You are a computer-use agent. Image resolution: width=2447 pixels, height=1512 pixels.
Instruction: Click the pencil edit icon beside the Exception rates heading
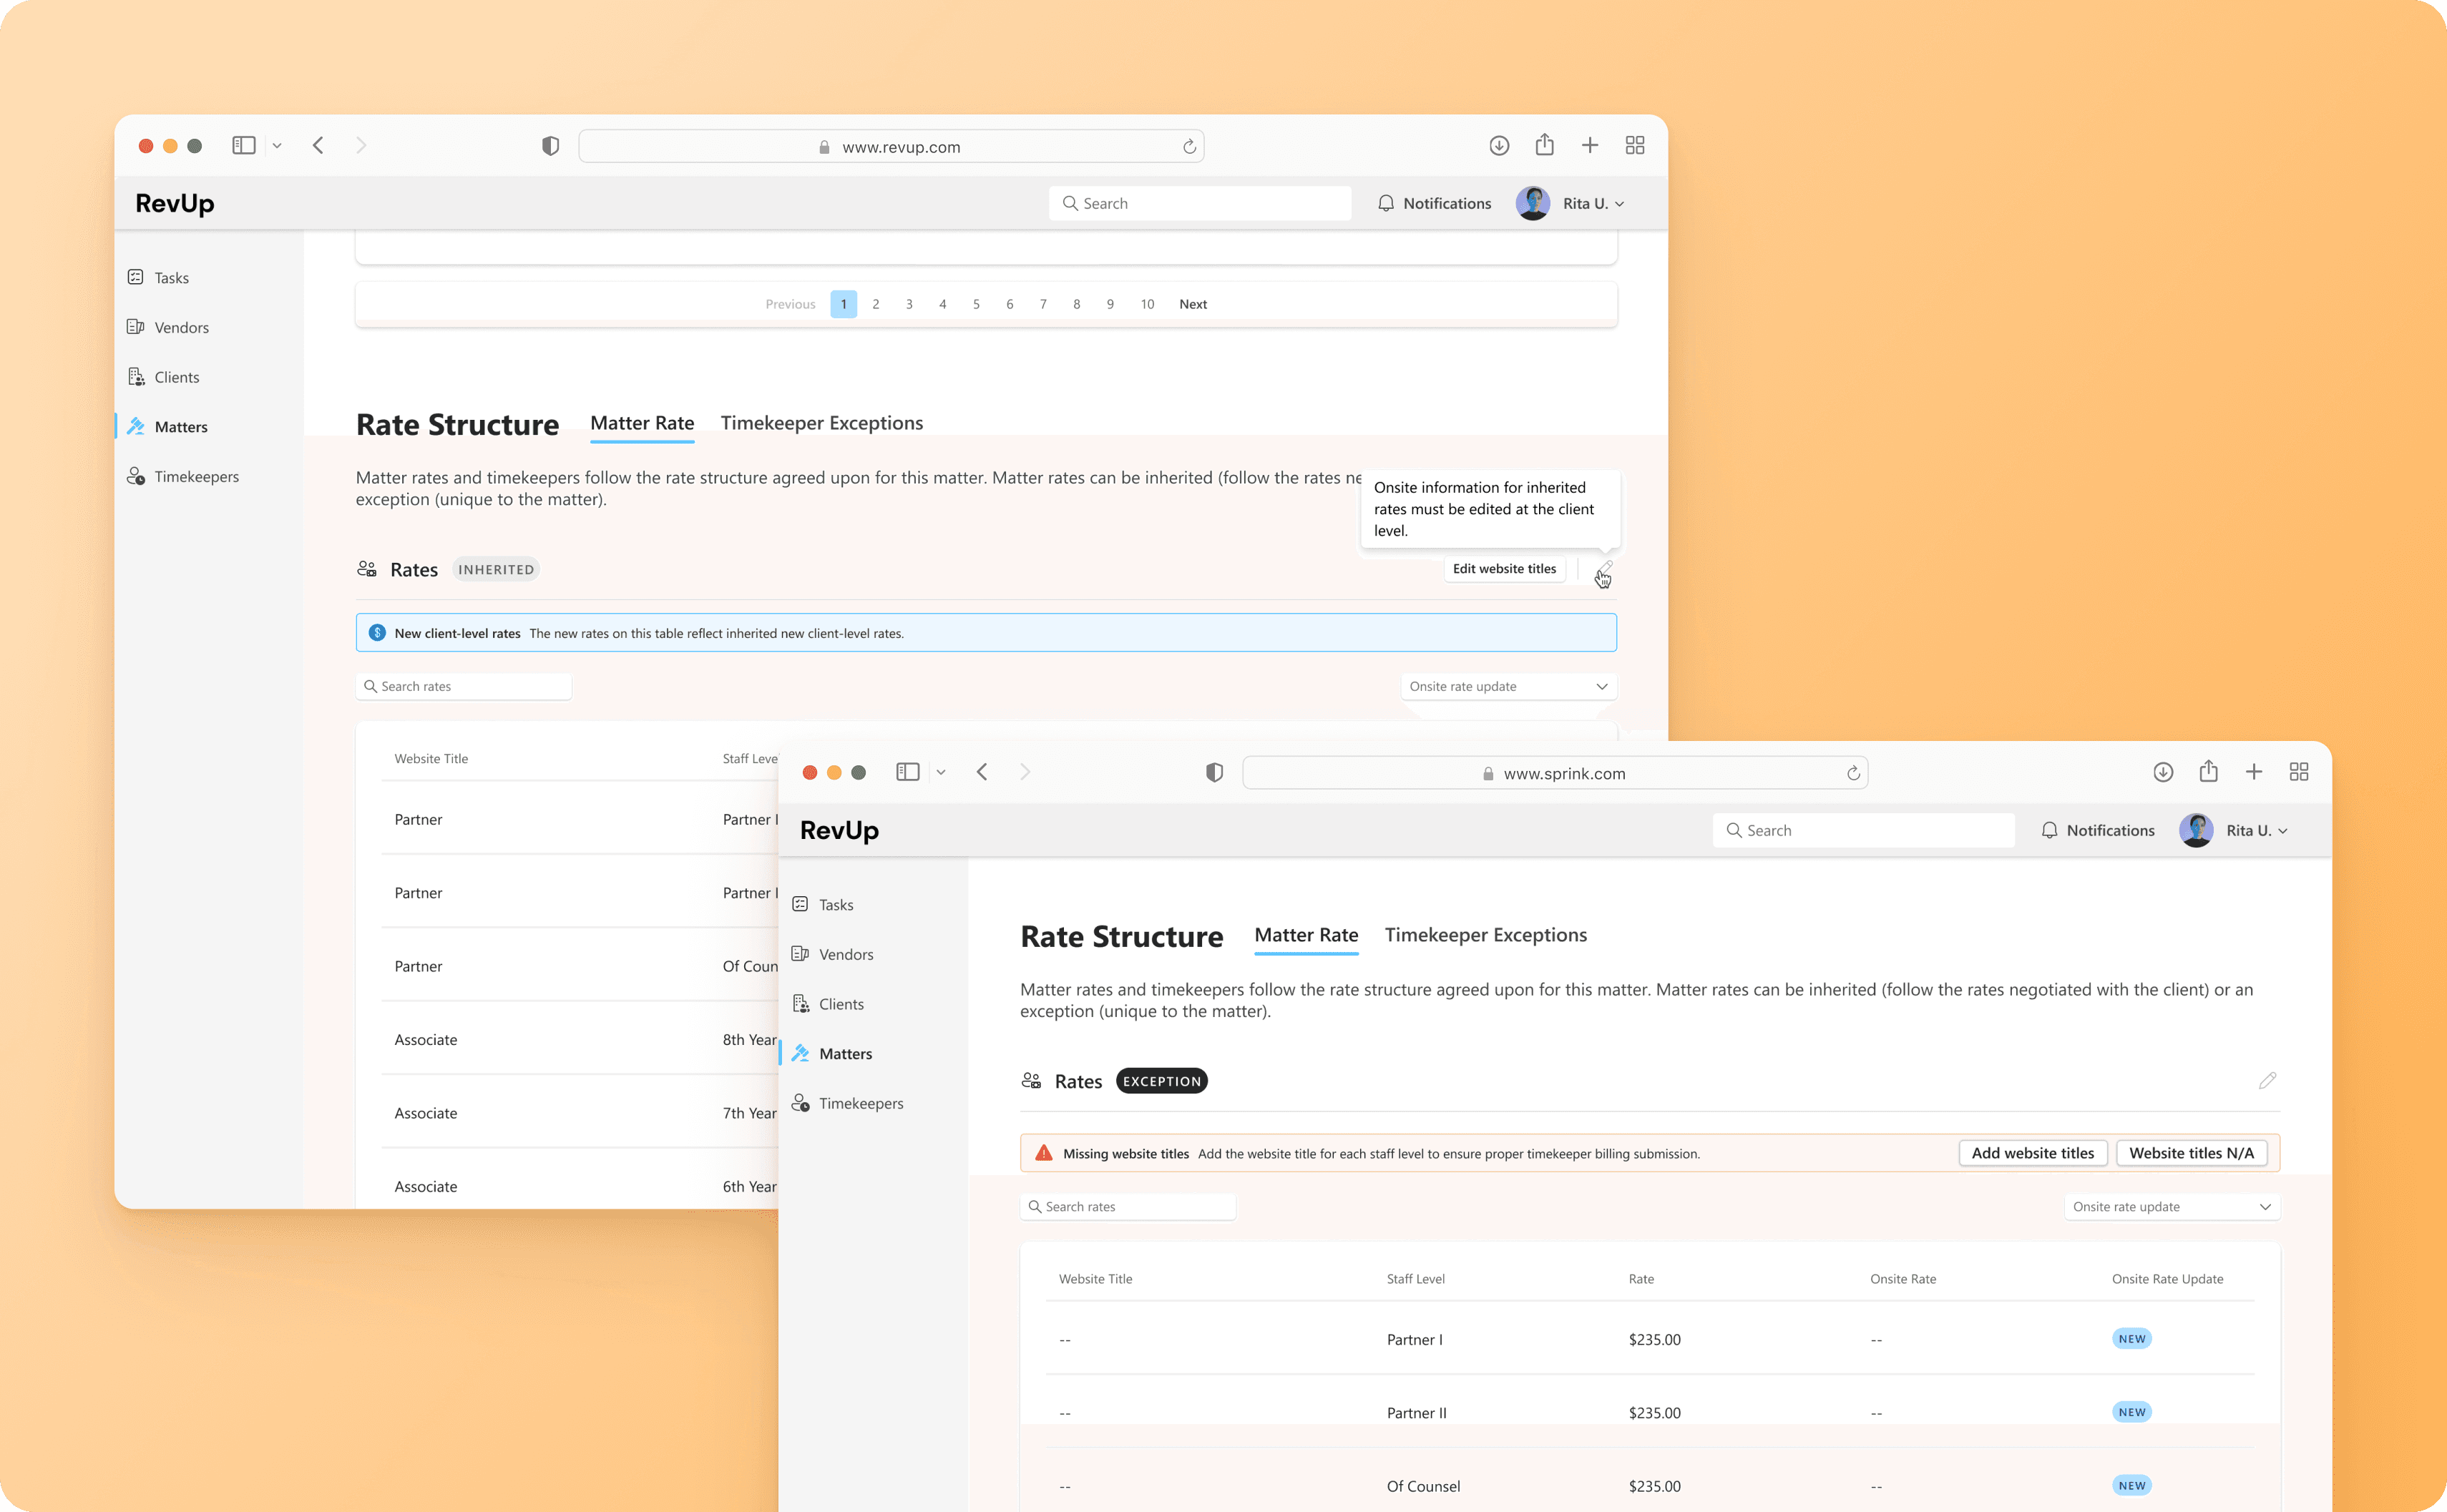coord(2267,1081)
